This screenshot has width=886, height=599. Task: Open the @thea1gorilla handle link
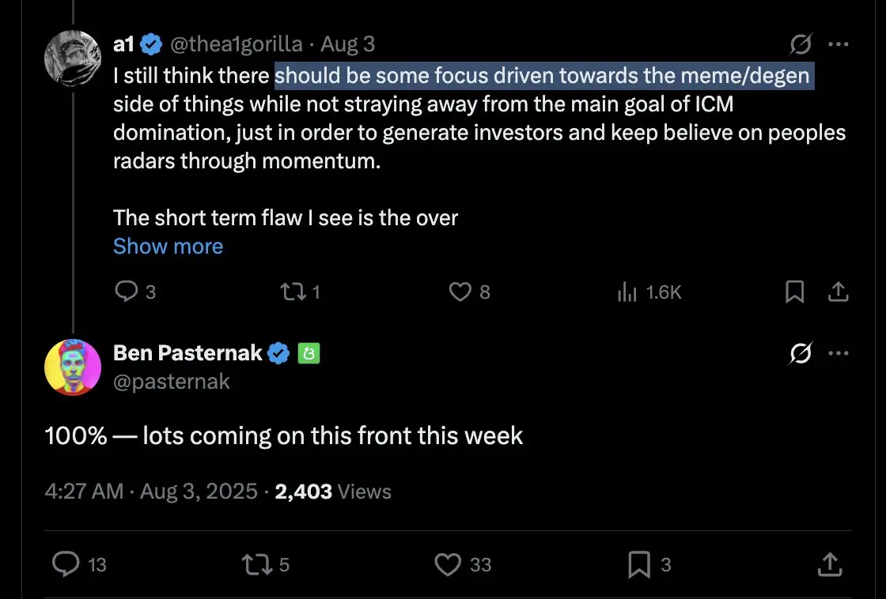click(237, 44)
